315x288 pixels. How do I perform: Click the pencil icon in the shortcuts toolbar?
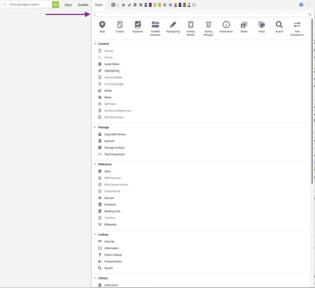pyautogui.click(x=129, y=5)
